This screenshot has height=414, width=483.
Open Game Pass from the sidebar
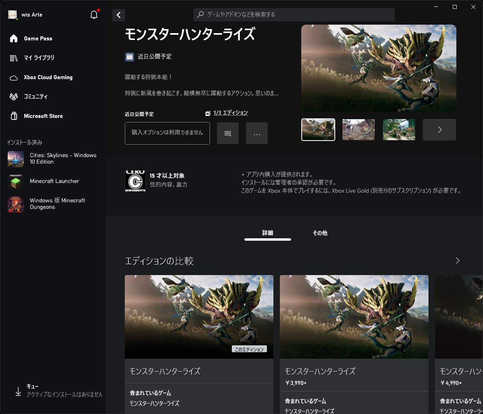tap(38, 38)
